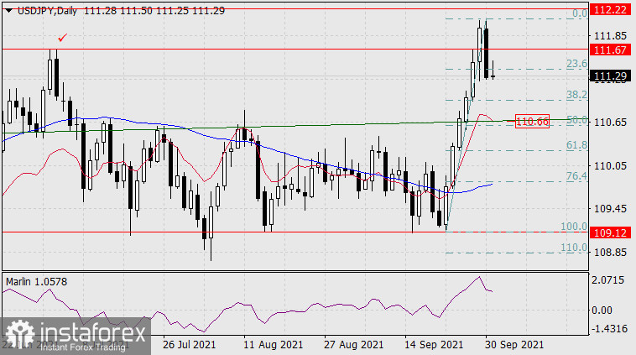
Task: Select the 111.67 red price label
Action: point(611,50)
